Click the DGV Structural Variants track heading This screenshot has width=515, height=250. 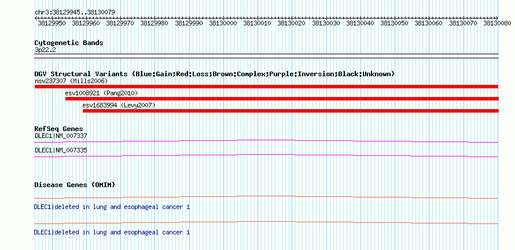(214, 74)
